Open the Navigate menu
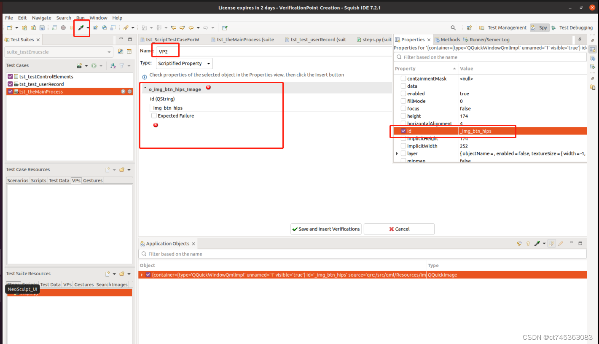599x344 pixels. [42, 18]
